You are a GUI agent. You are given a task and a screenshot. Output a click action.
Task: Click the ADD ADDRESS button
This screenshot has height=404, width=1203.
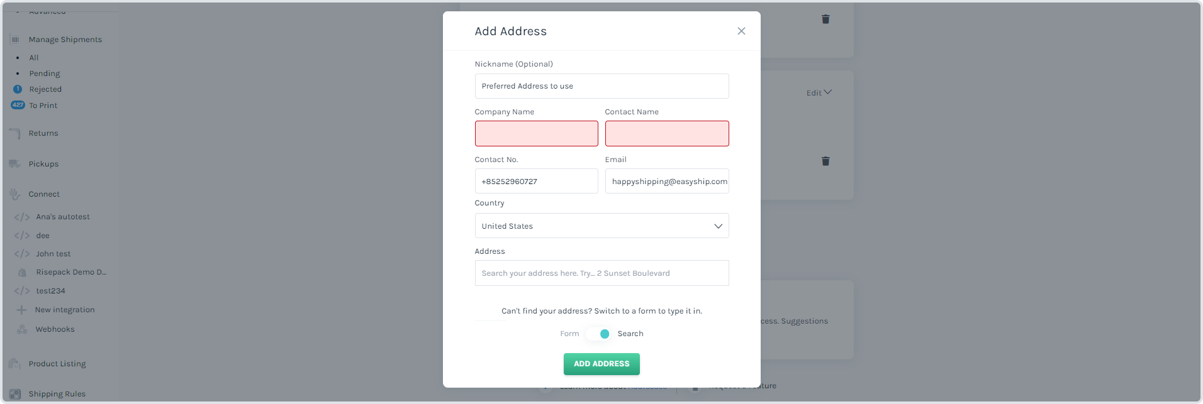click(601, 364)
